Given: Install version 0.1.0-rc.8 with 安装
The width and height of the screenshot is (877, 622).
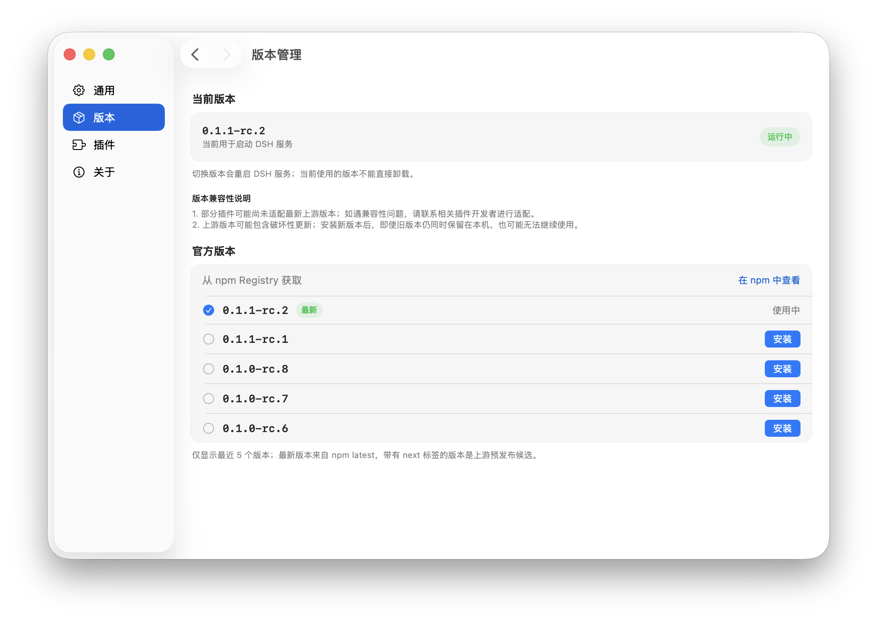Looking at the screenshot, I should pyautogui.click(x=782, y=369).
